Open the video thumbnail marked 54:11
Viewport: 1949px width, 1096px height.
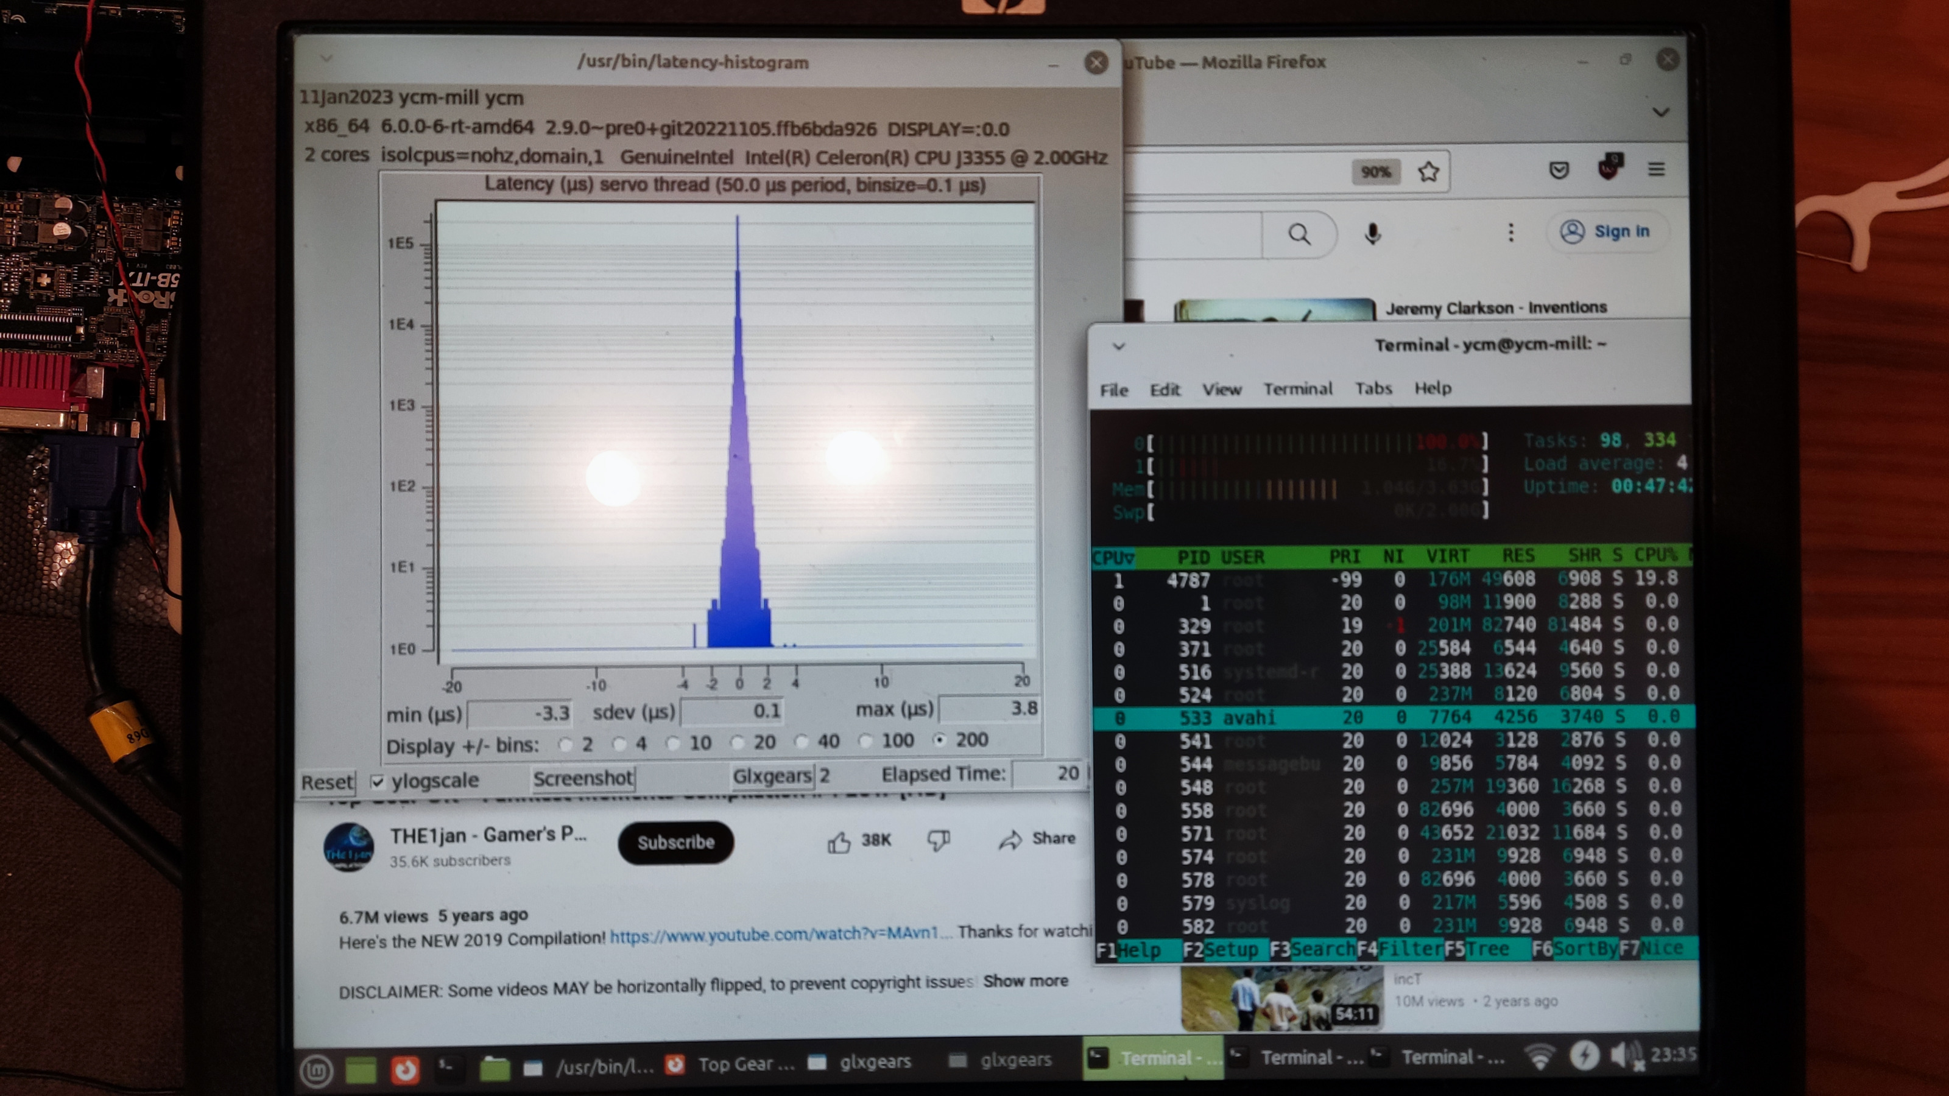(1281, 998)
